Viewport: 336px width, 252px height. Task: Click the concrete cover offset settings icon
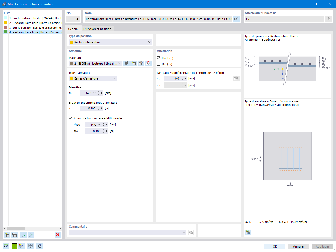pyautogui.click(x=236, y=78)
